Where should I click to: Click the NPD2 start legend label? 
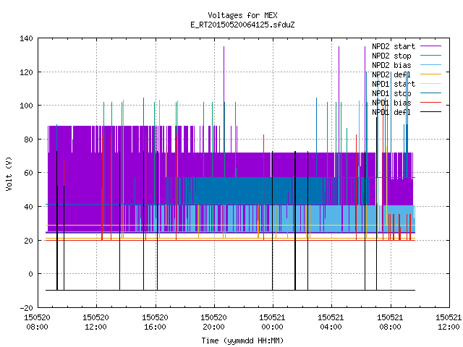(x=394, y=46)
